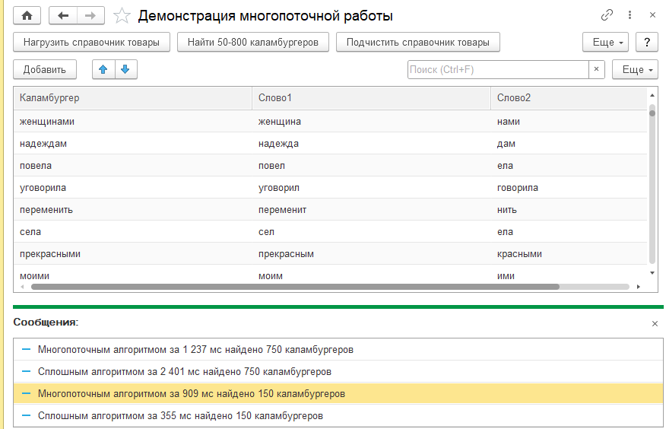666x429 pixels.
Task: Select the cell 'женщинами'
Action: [133, 122]
